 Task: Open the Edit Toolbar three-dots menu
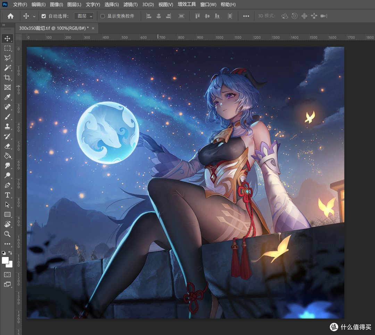tap(7, 244)
